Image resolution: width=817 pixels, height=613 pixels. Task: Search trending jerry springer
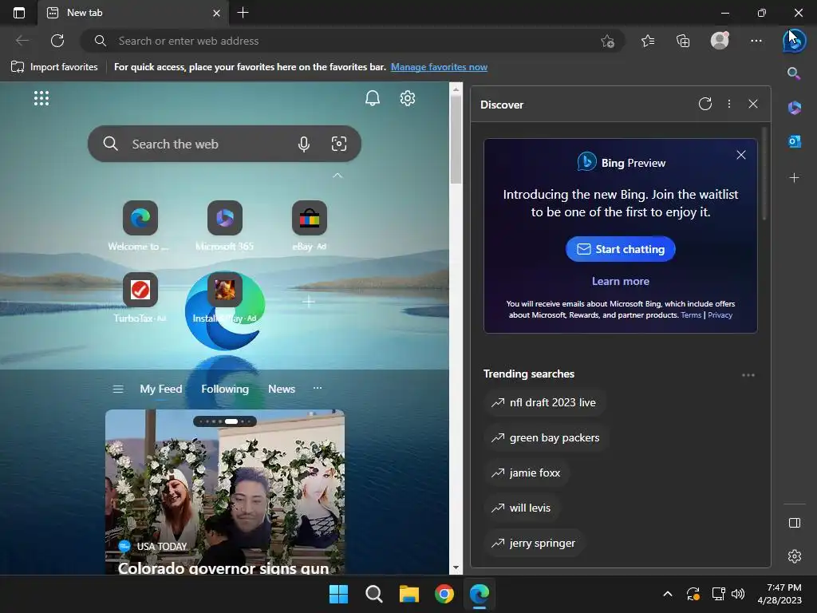pos(535,543)
